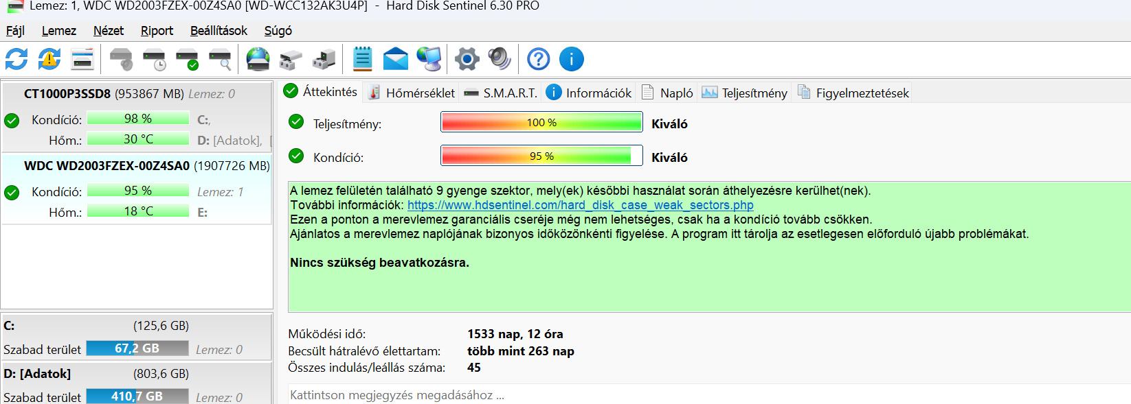Switch to the Hőmérséklet tab
The image size is (1131, 404).
pyautogui.click(x=411, y=93)
